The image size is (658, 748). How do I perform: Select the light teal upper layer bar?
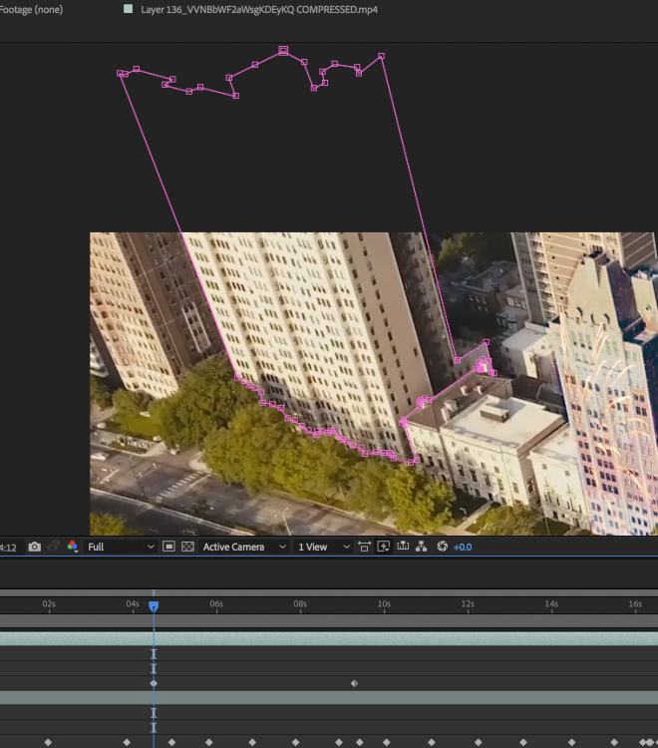[329, 638]
